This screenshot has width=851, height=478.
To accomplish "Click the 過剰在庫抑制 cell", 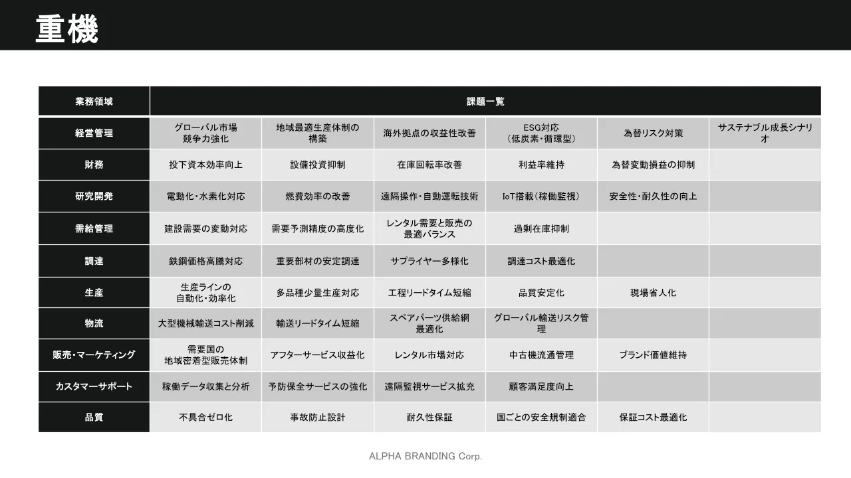I will 541,228.
